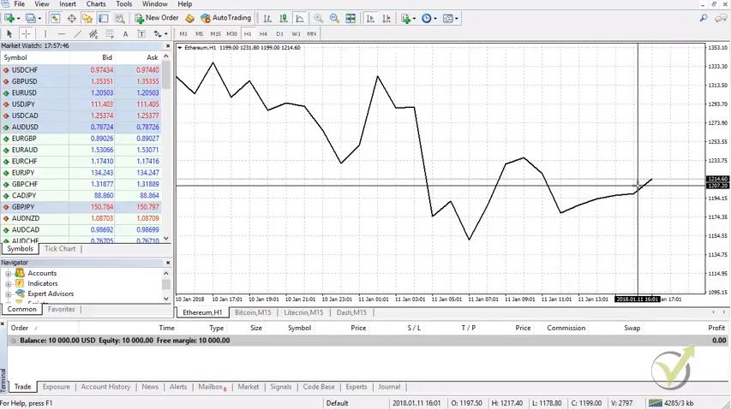The height and width of the screenshot is (409, 731).
Task: Select the arrow Cursor tool
Action: [x=9, y=33]
